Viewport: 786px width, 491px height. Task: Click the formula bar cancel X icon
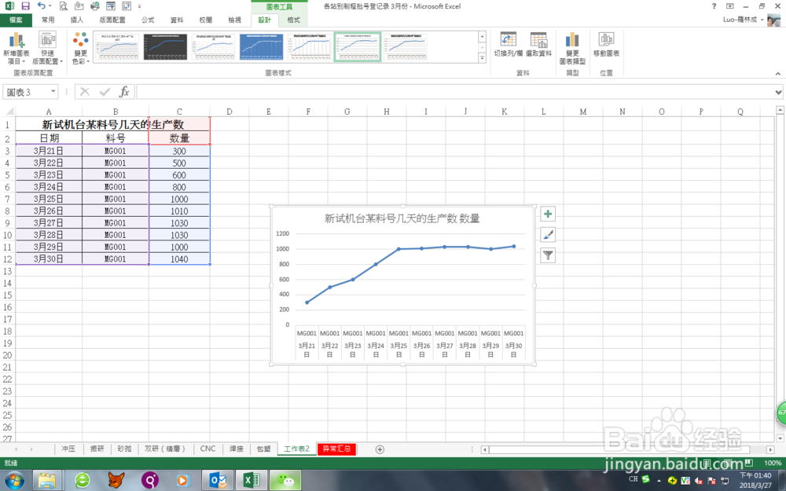click(85, 92)
